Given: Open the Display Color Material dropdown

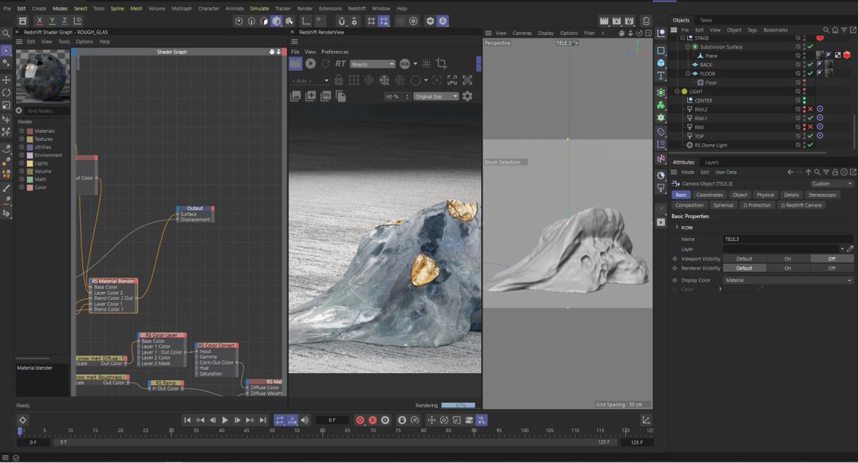Looking at the screenshot, I should (x=789, y=281).
